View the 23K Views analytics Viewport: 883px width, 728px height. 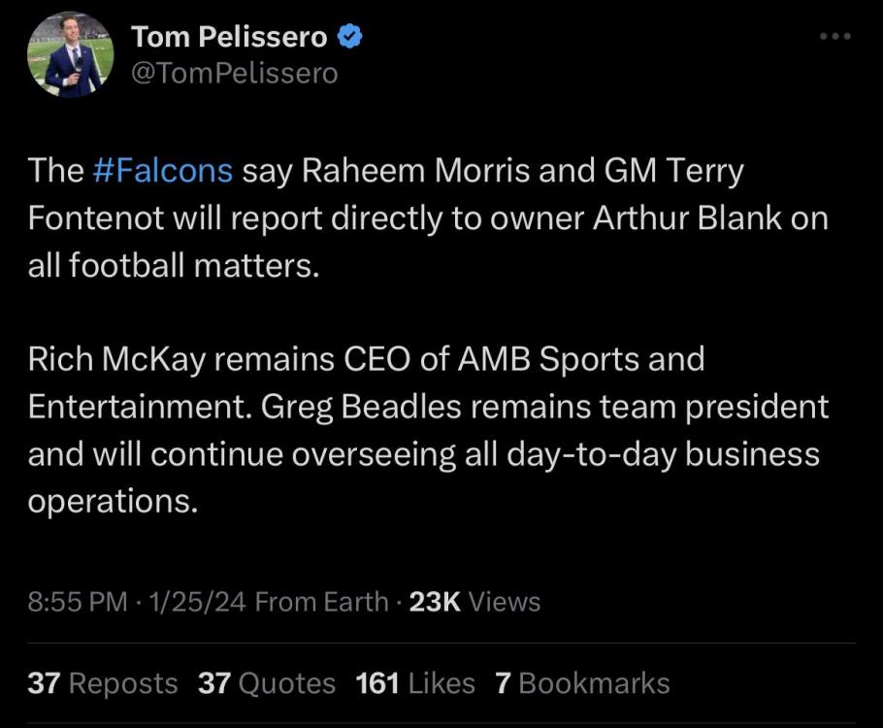[x=474, y=602]
